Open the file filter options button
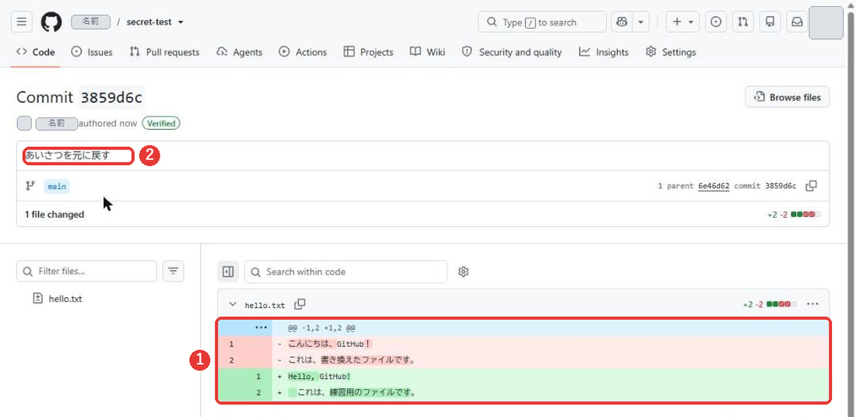 (173, 272)
